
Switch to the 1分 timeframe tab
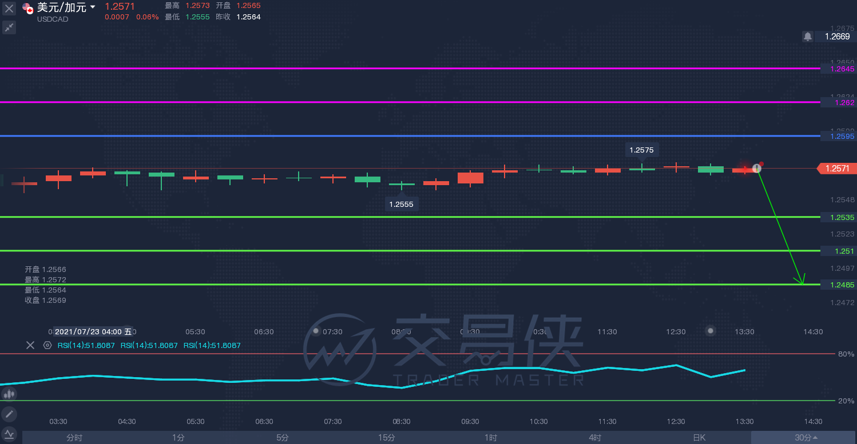[x=178, y=438]
